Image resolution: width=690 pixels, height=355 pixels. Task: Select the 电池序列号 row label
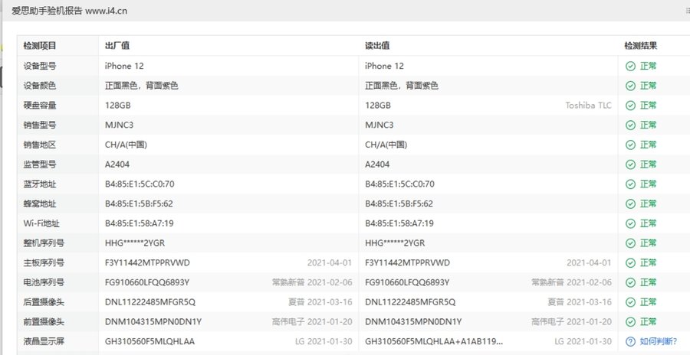click(44, 282)
